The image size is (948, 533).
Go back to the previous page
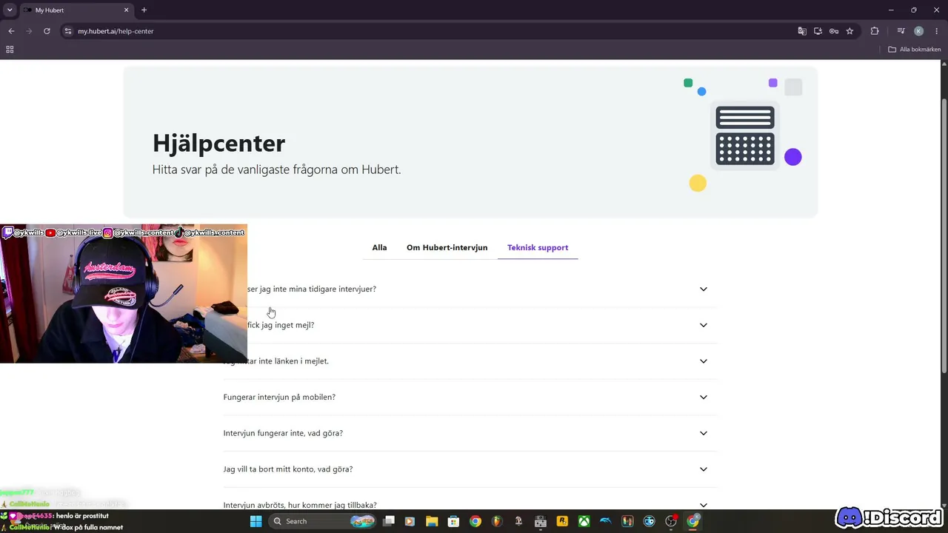11,31
